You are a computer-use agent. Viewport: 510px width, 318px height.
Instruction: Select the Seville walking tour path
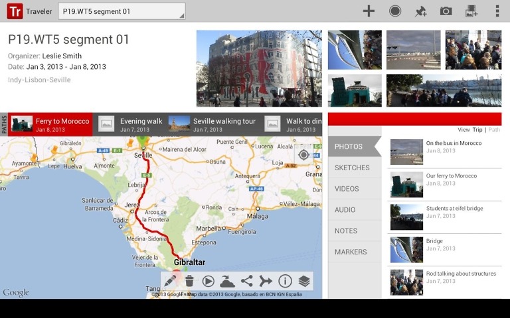coord(212,124)
